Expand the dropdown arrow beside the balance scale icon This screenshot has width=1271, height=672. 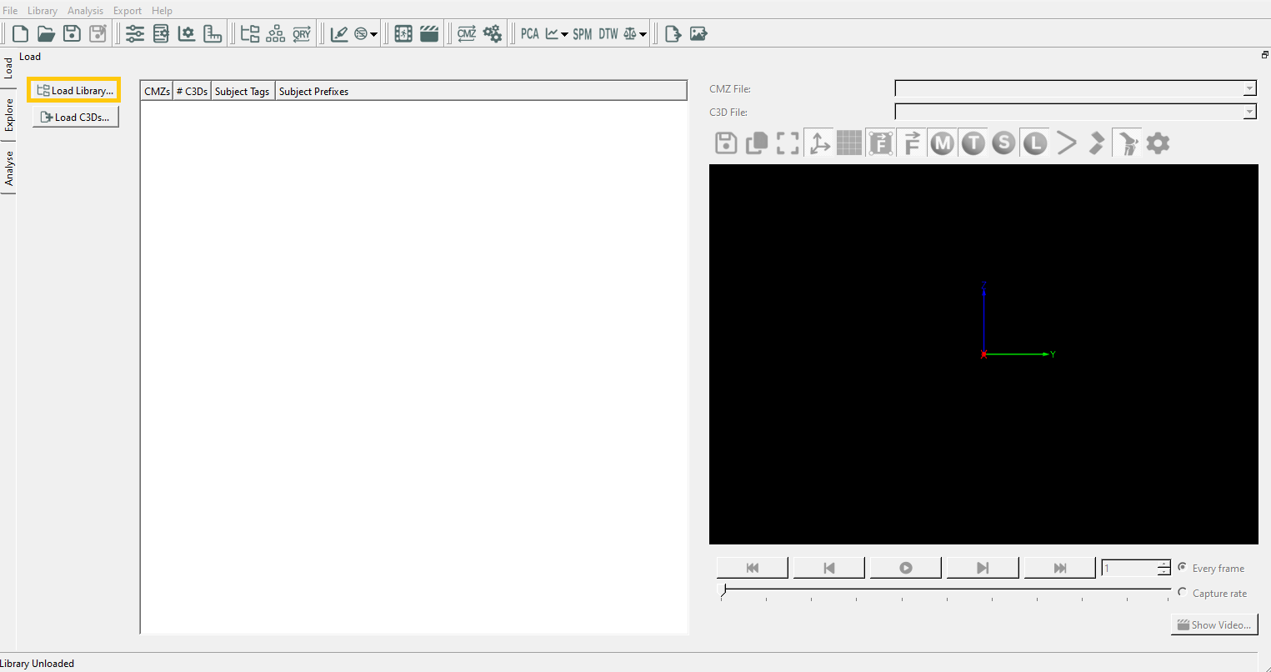click(x=643, y=34)
